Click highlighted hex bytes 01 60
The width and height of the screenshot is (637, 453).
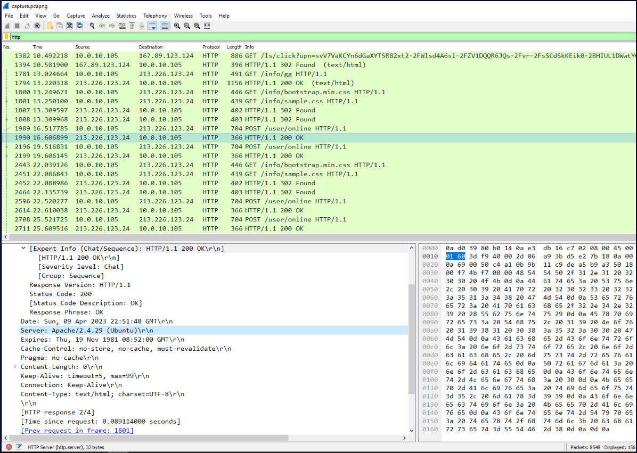[455, 256]
